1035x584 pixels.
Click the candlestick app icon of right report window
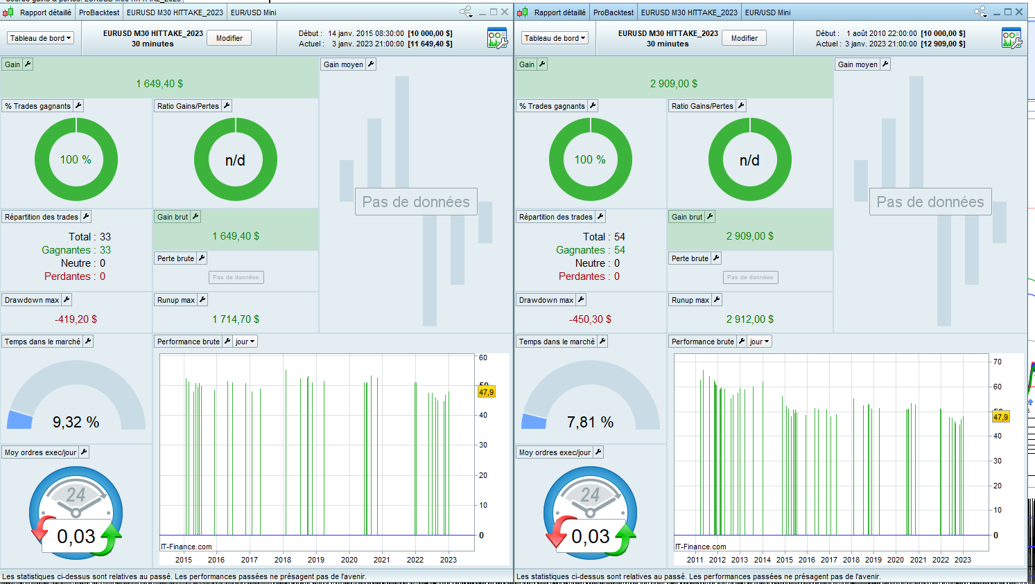(x=523, y=12)
